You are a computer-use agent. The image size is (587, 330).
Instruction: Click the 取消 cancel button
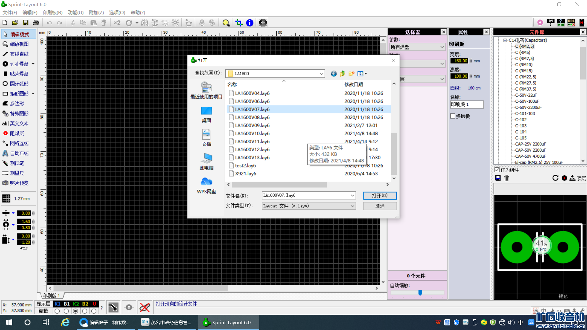[380, 206]
